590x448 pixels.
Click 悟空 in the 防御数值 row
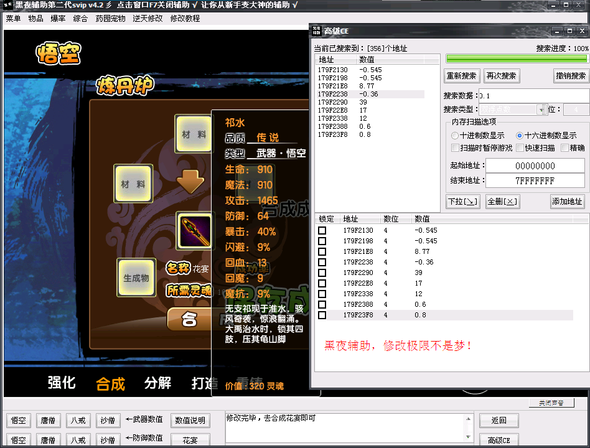click(x=19, y=440)
